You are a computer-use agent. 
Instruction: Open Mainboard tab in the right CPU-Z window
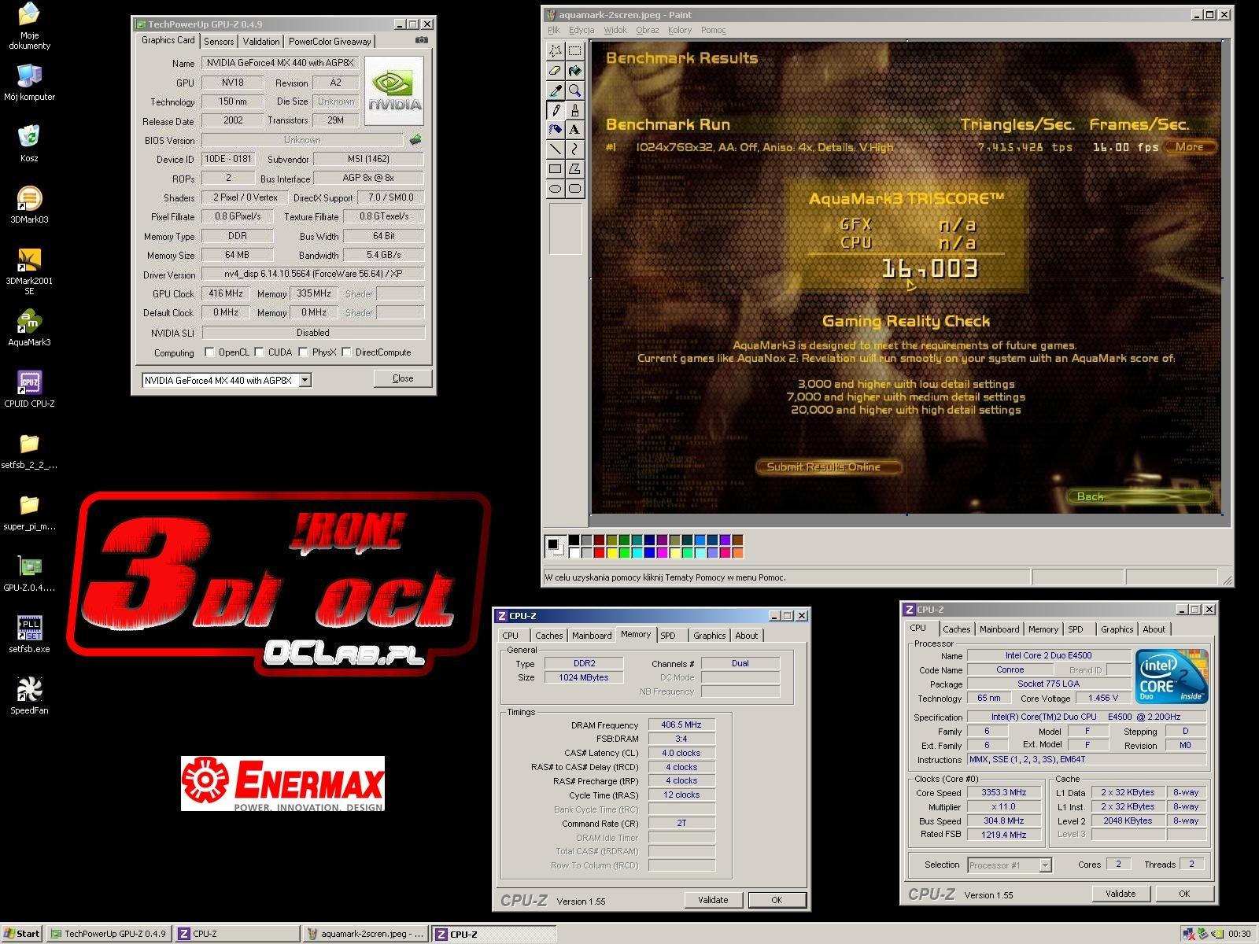click(x=999, y=629)
